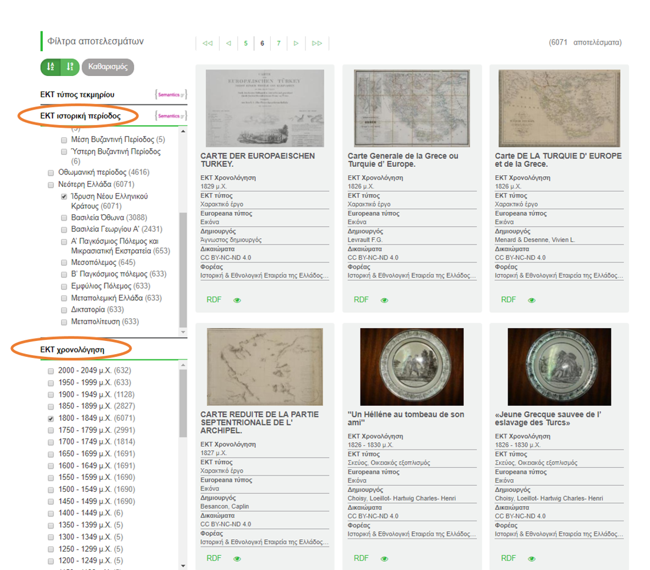Open RDF for CARTE DER EUROPAEISCHEN TURKEY
The image size is (650, 570).
pyautogui.click(x=214, y=300)
